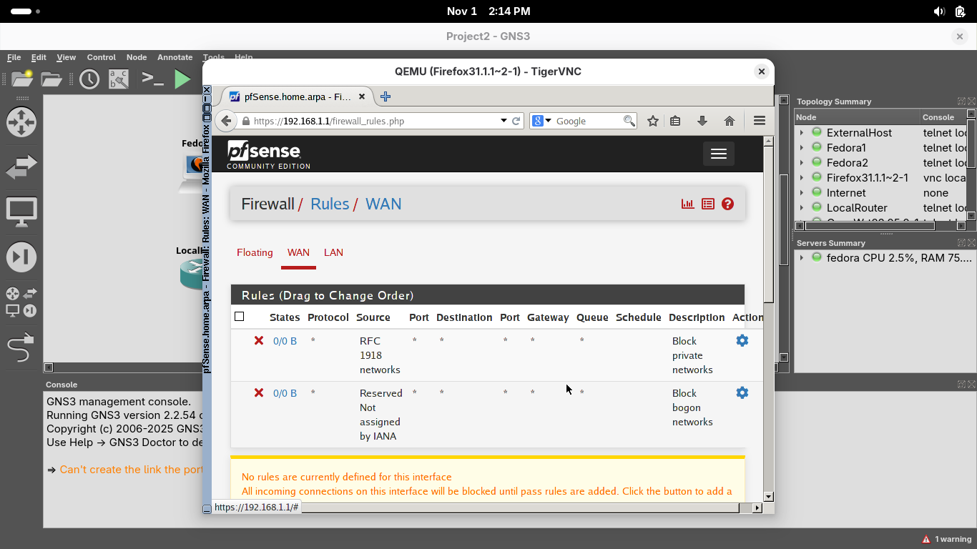Open the firewall log list icon
The height and width of the screenshot is (549, 977).
(x=707, y=204)
